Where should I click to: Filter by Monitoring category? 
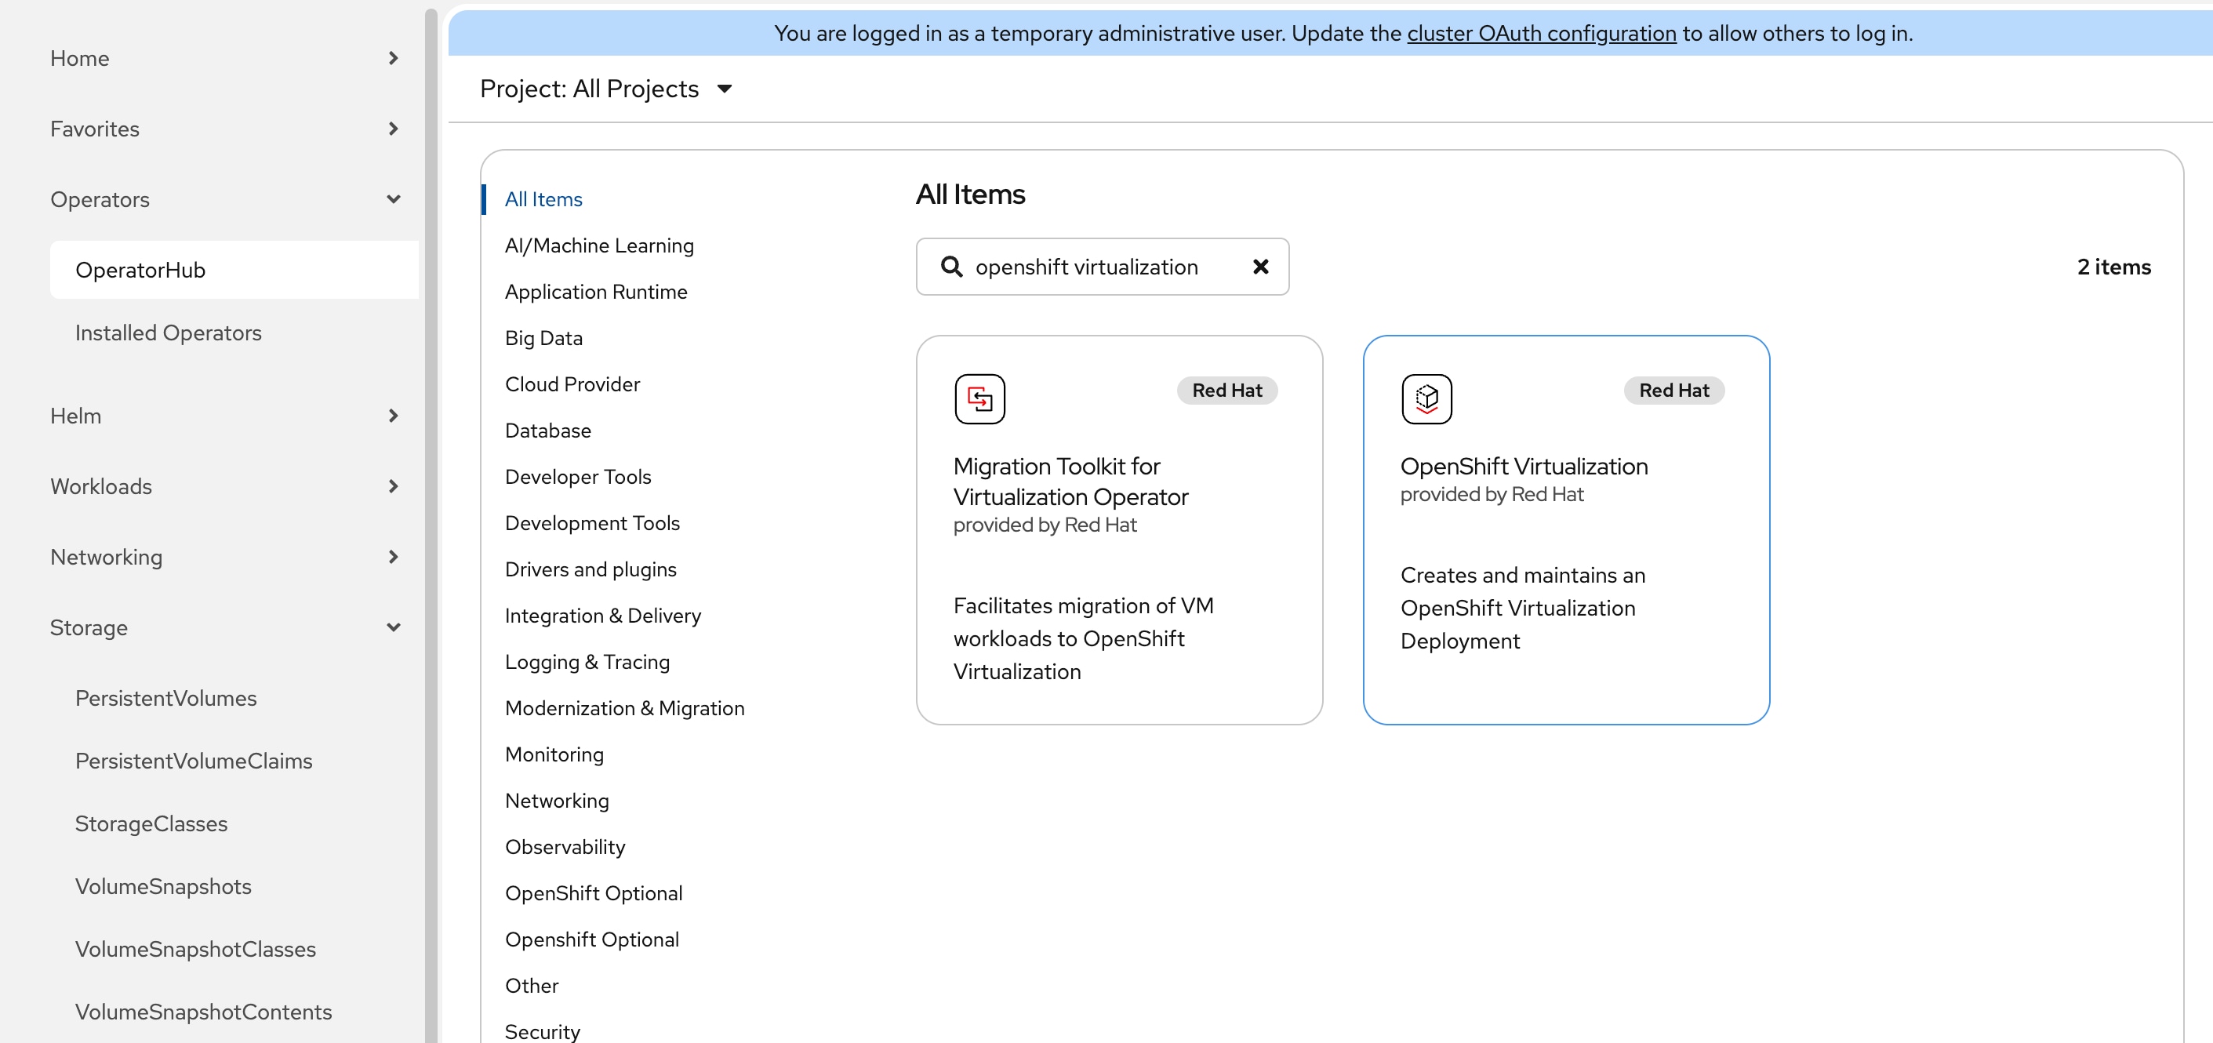[x=554, y=754]
